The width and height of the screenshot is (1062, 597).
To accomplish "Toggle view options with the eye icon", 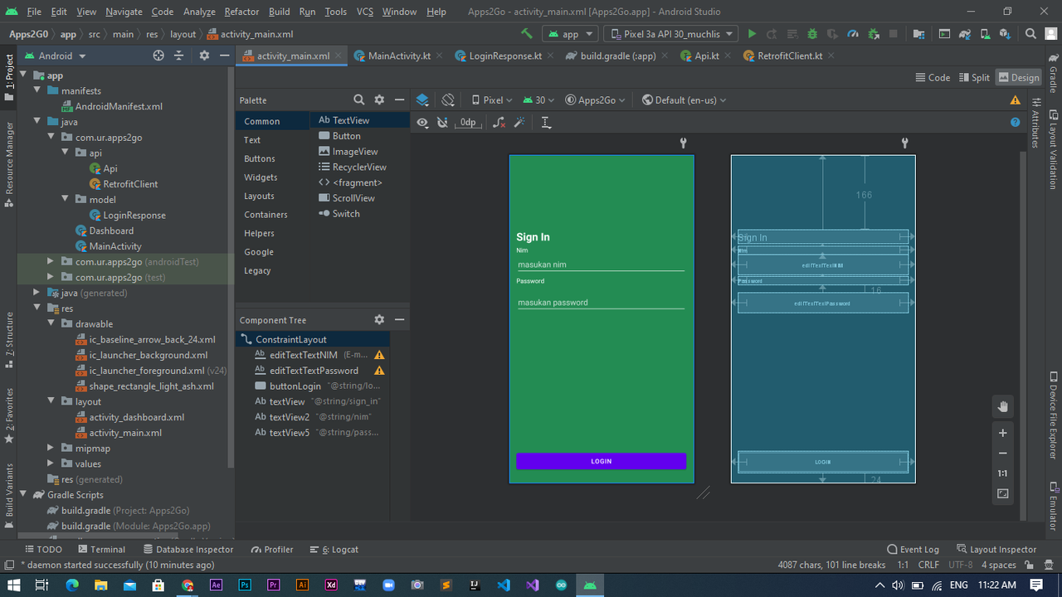I will (x=422, y=122).
